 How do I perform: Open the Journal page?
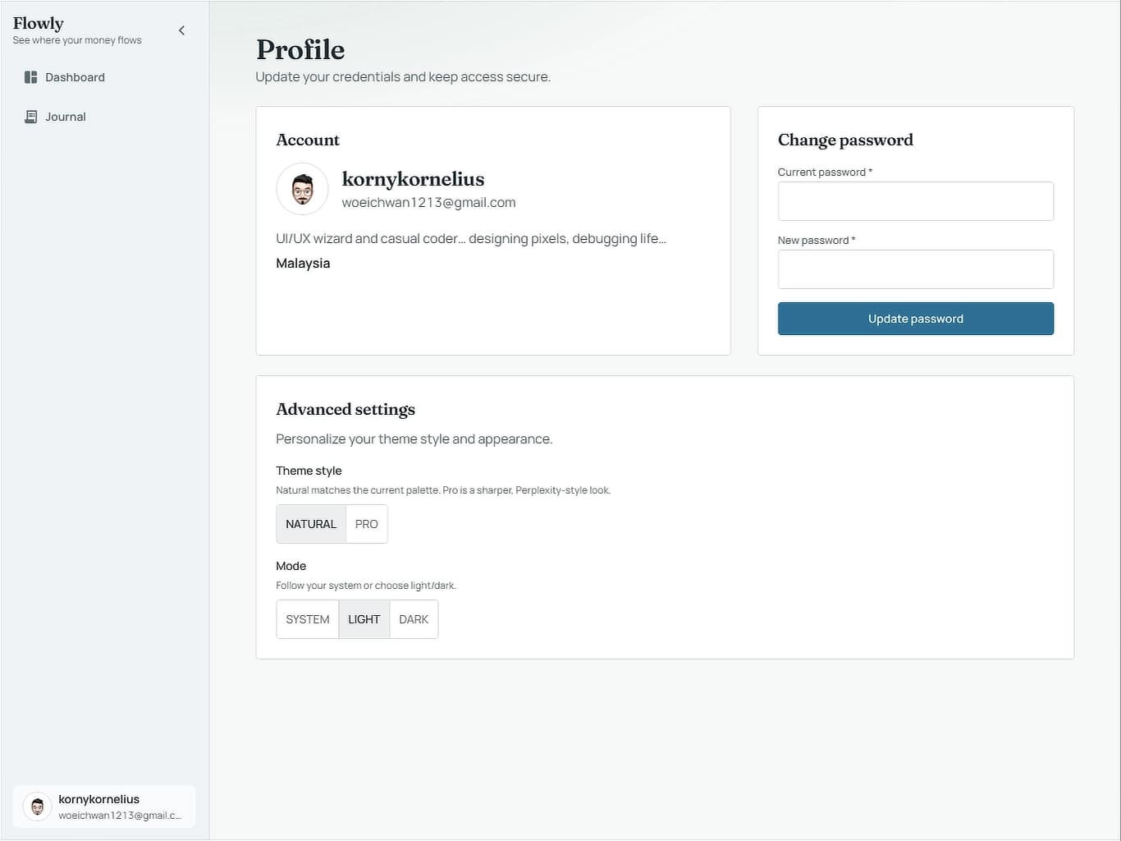(65, 116)
